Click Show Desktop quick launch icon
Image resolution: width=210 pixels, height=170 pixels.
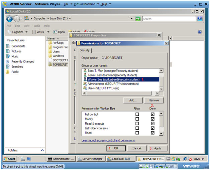point(29,159)
